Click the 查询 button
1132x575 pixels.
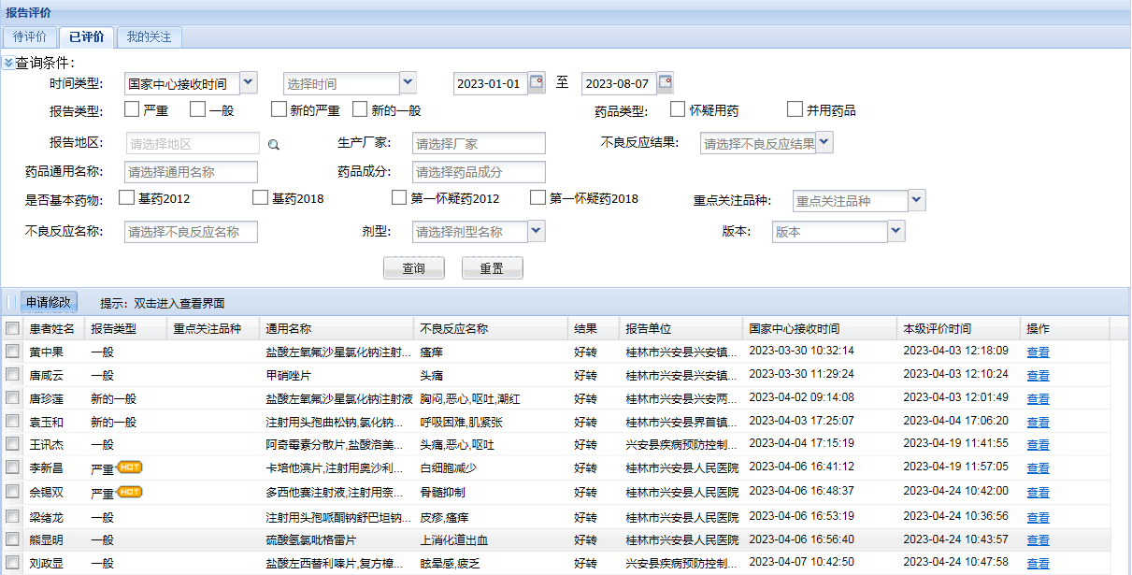pos(413,268)
